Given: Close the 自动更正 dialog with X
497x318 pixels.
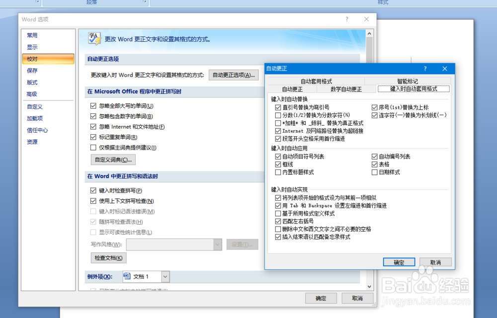Looking at the screenshot, I should click(x=445, y=69).
